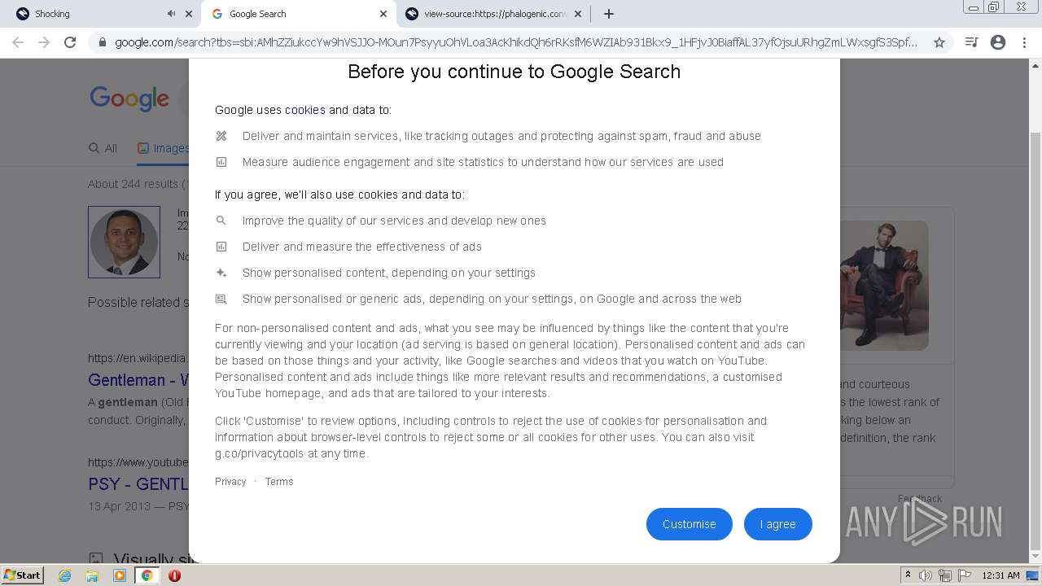Show hidden system tray icons
The height and width of the screenshot is (586, 1042).
pyautogui.click(x=908, y=575)
